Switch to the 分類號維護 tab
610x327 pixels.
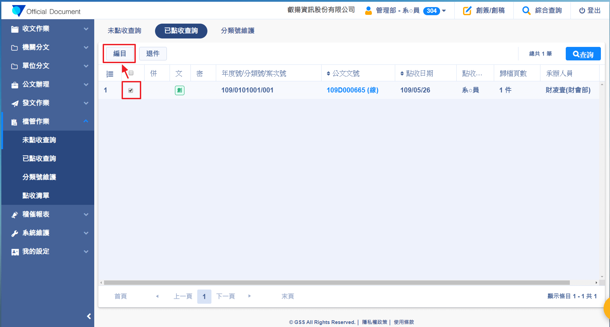click(237, 31)
